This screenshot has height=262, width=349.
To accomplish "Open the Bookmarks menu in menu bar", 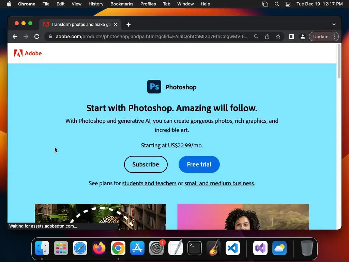I will click(122, 4).
